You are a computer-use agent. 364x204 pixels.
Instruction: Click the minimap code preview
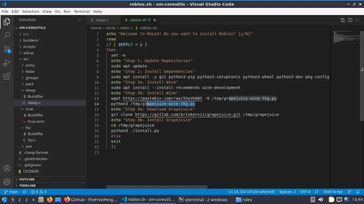346,37
